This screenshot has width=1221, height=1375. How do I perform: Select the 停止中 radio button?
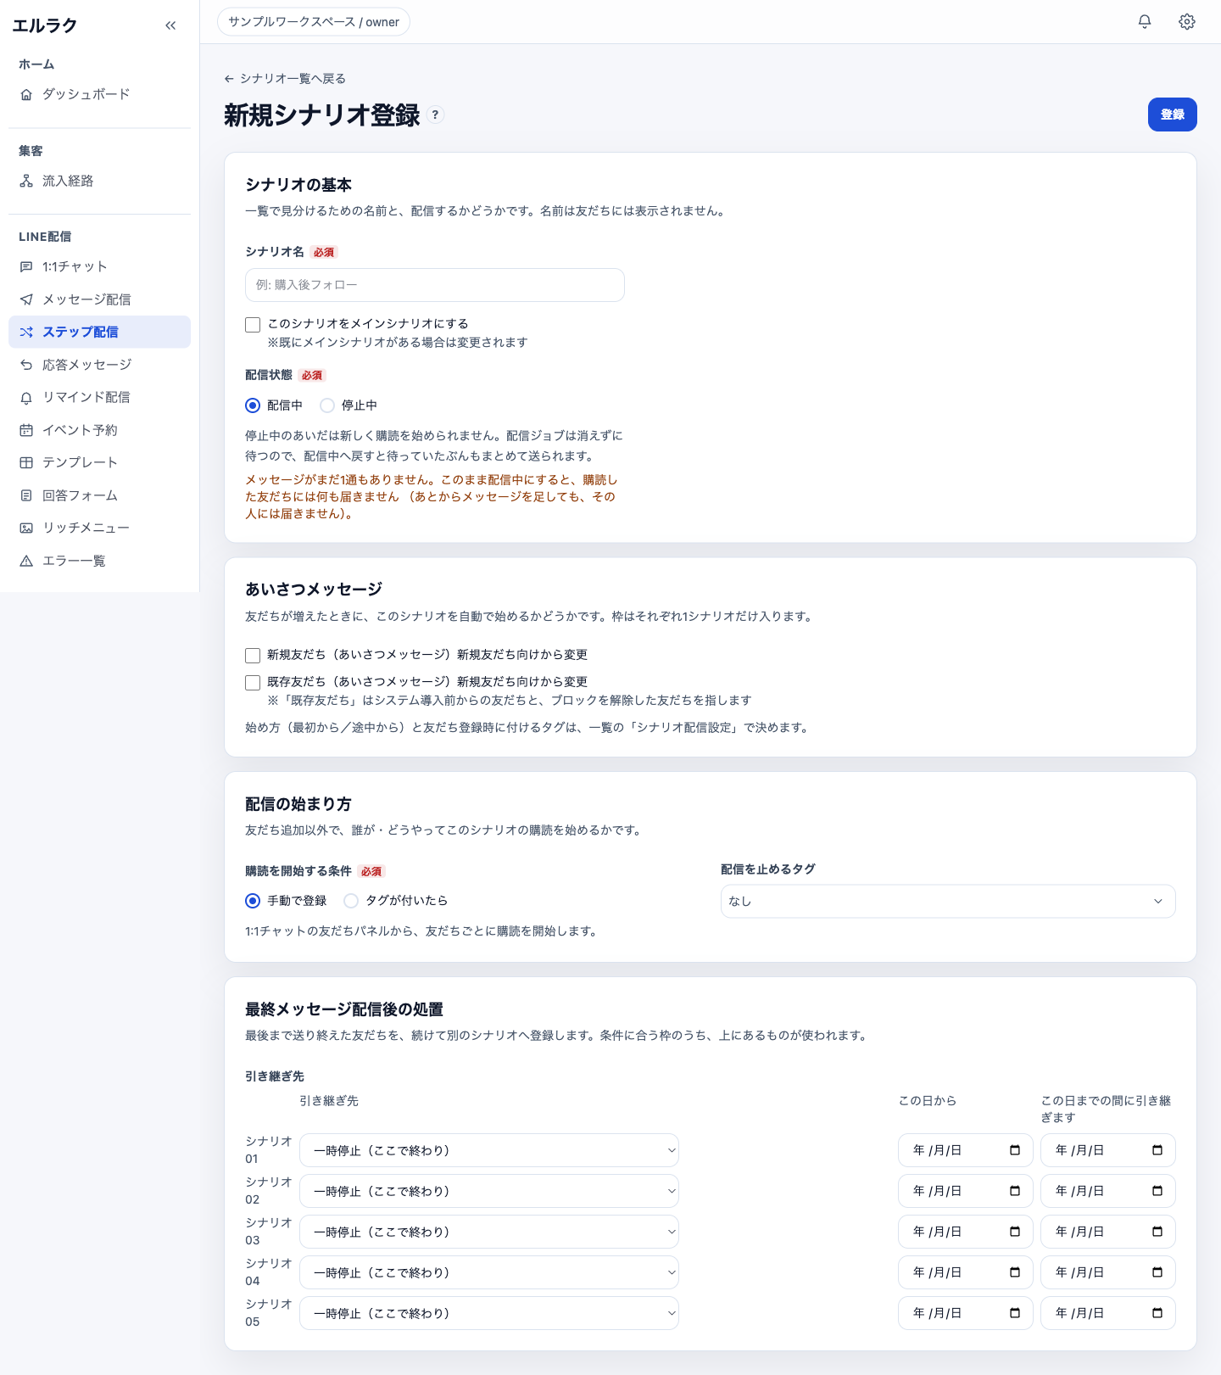point(327,405)
